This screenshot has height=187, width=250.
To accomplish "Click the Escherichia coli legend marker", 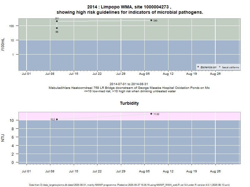I will pos(198,67).
